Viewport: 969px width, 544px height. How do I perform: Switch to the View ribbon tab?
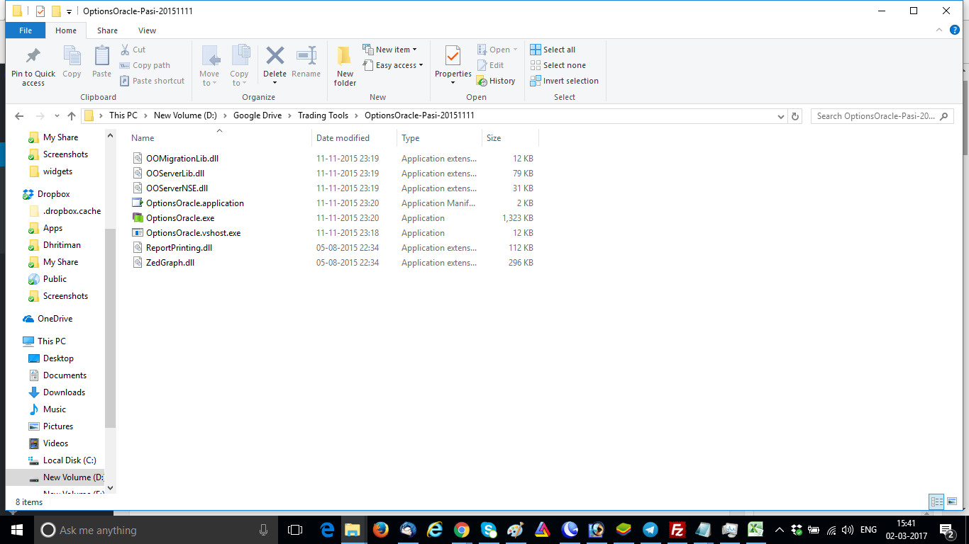point(148,30)
